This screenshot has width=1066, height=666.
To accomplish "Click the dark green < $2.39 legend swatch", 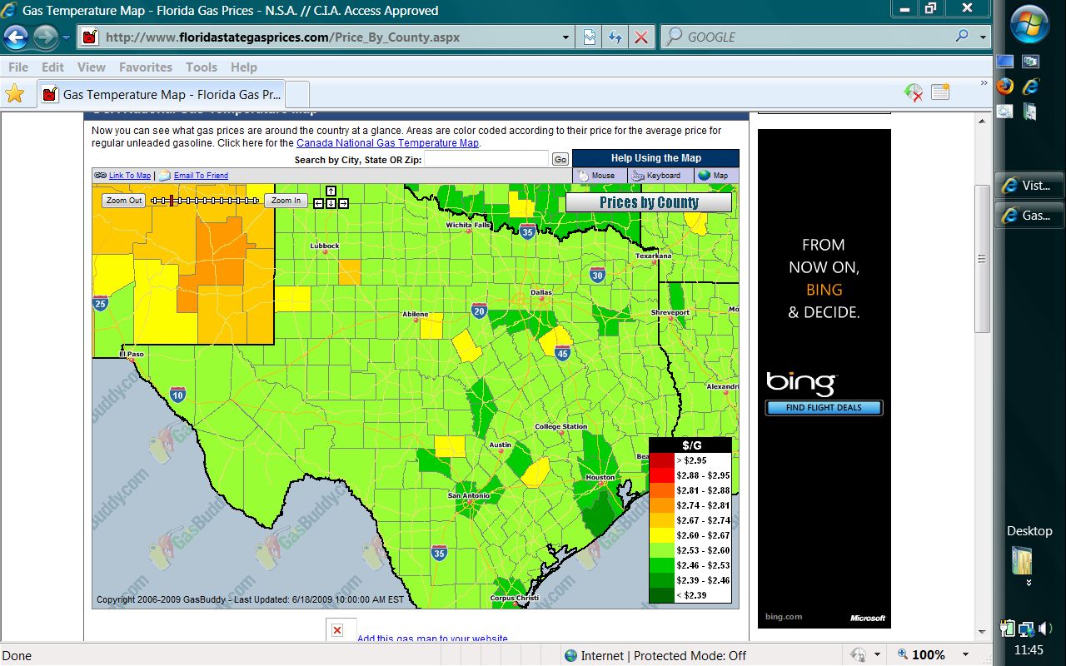I will pos(662,595).
